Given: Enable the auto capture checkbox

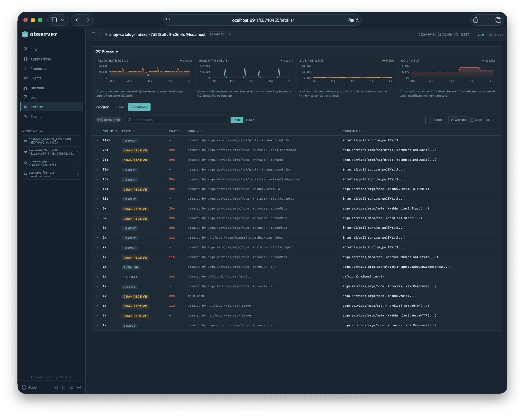Looking at the screenshot, I should 472,120.
